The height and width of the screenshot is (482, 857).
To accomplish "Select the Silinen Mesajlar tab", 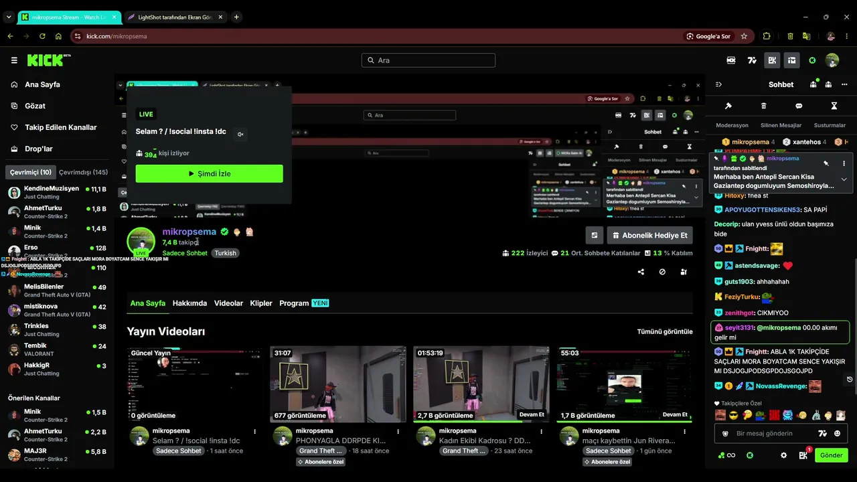I will pyautogui.click(x=781, y=125).
